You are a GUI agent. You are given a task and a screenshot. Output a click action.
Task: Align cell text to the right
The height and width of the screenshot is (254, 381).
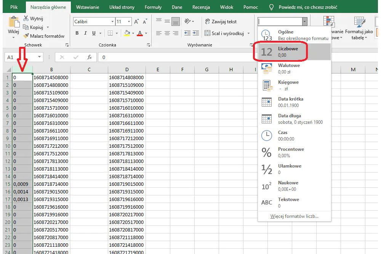click(175, 33)
